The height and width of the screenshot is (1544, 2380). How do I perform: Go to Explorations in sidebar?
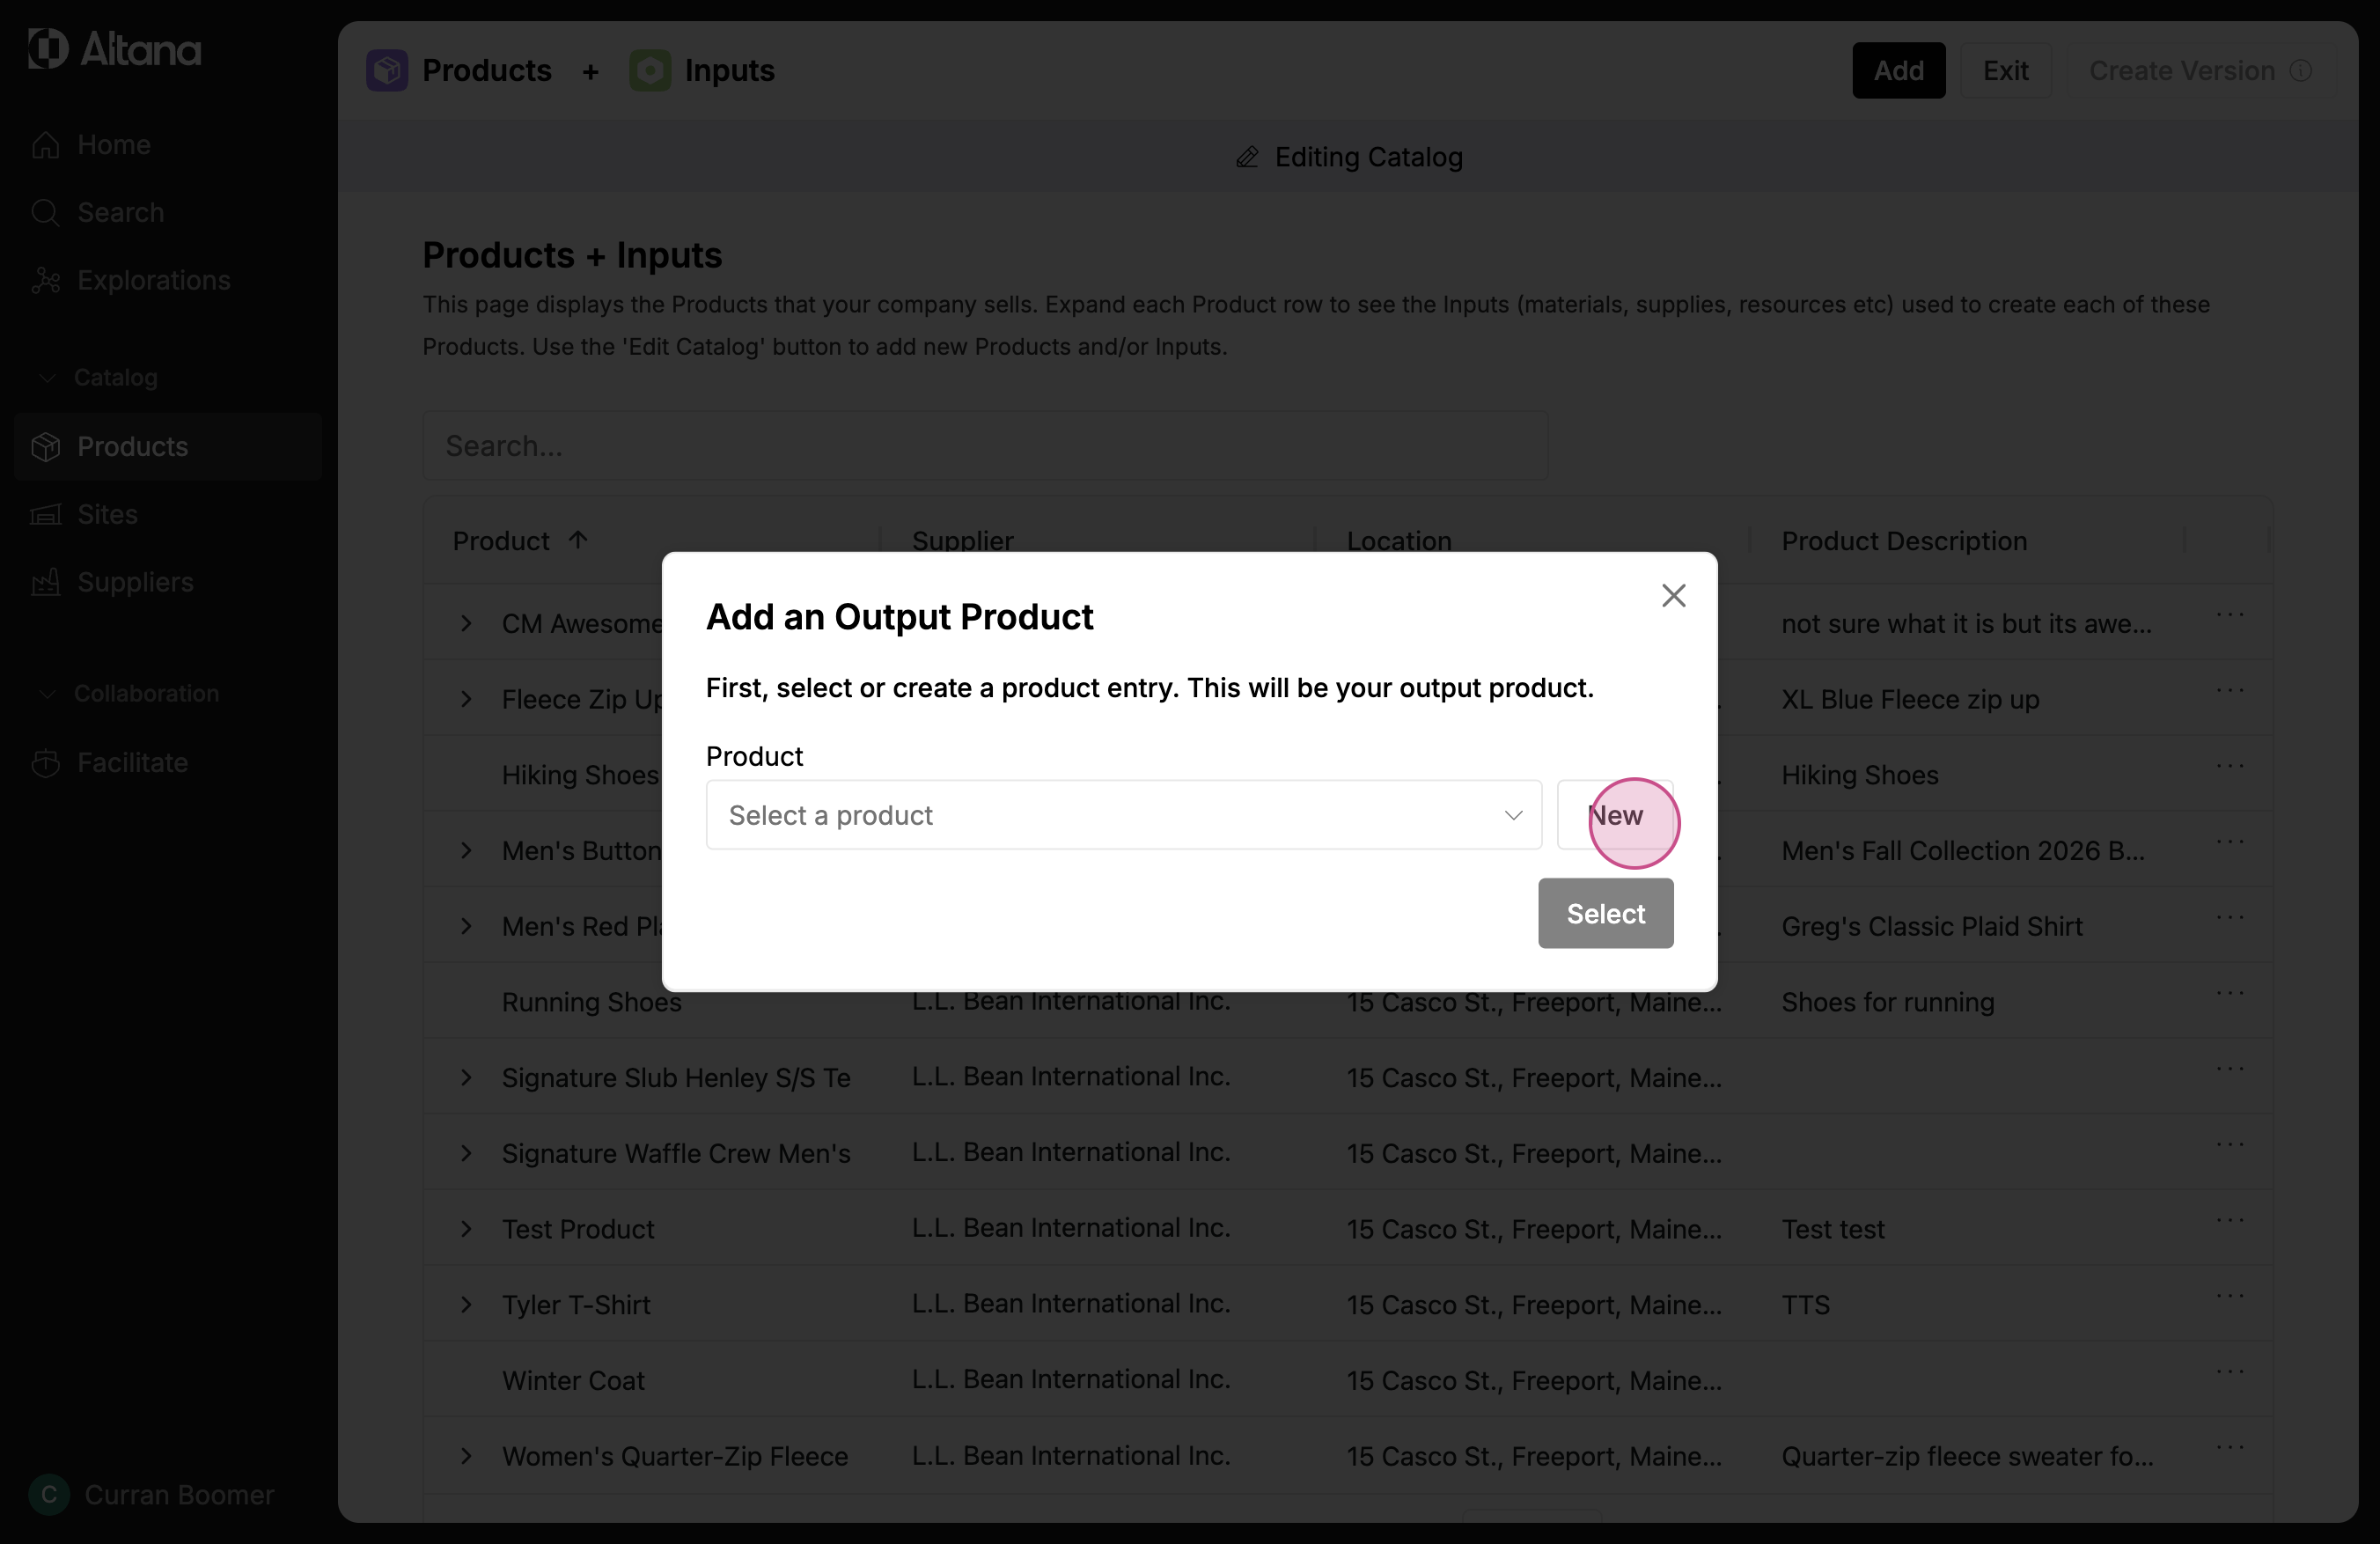point(153,280)
